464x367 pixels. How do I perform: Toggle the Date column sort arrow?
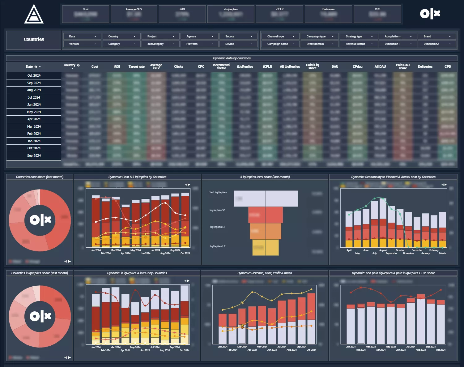(40, 67)
